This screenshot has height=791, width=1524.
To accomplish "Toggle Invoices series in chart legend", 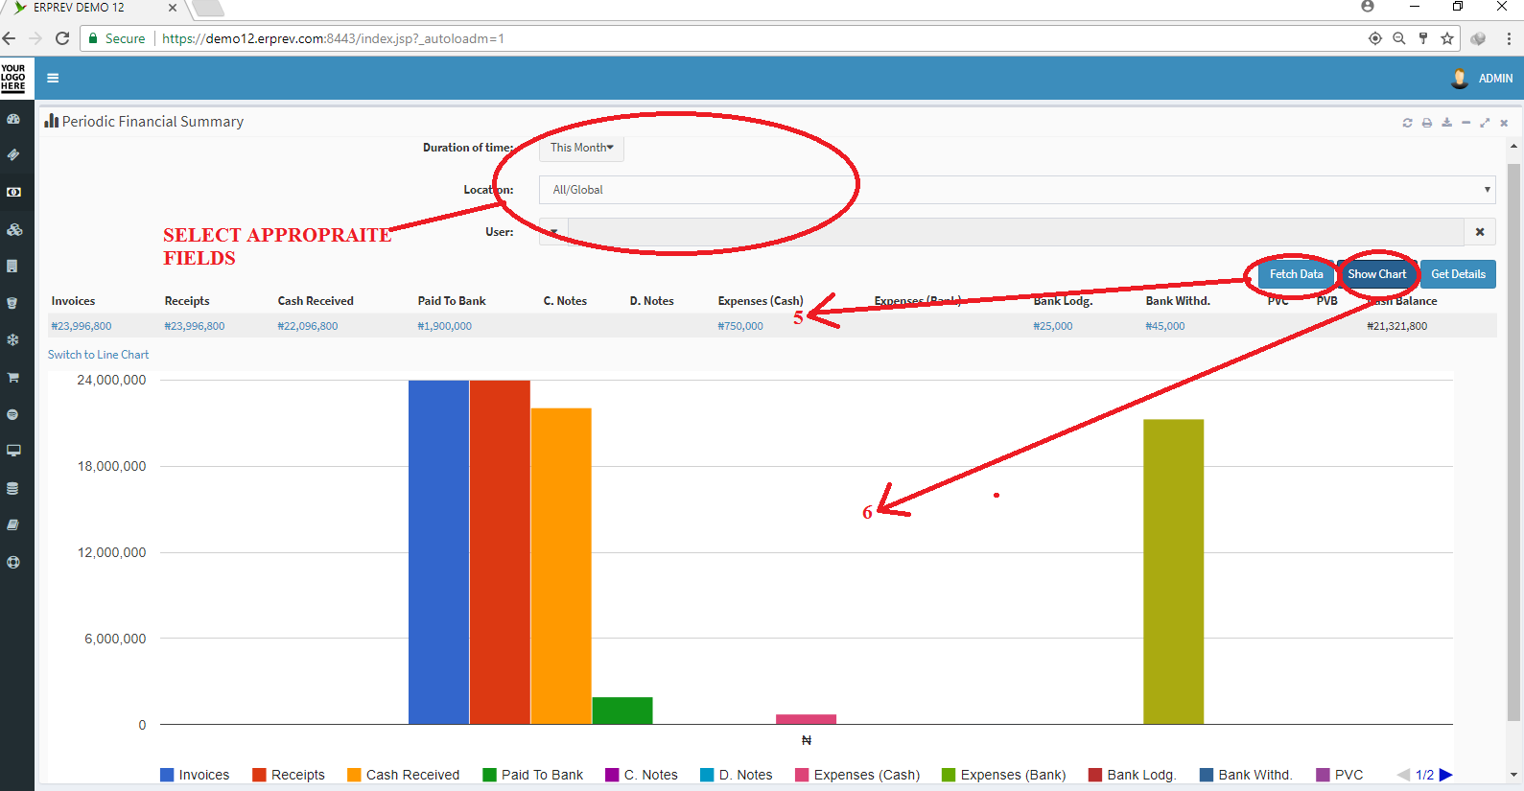I will [195, 775].
